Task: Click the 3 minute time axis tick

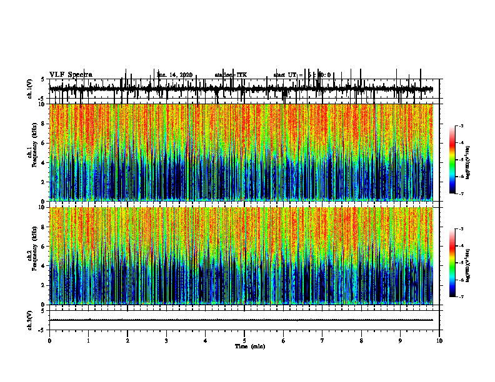Action: point(166,341)
